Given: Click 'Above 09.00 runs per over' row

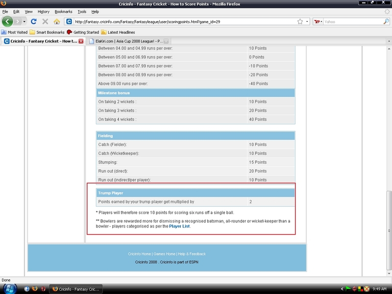Looking at the screenshot, I should (x=196, y=84).
